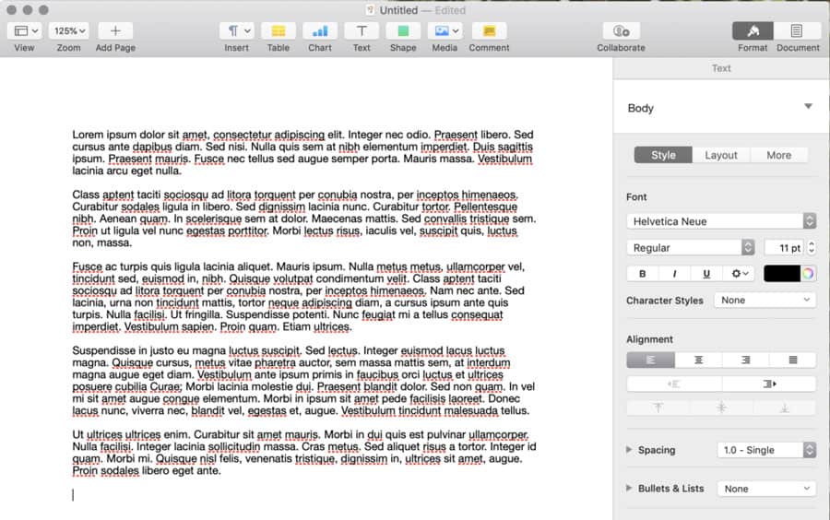Open the Regular typeface dropdown

click(690, 248)
